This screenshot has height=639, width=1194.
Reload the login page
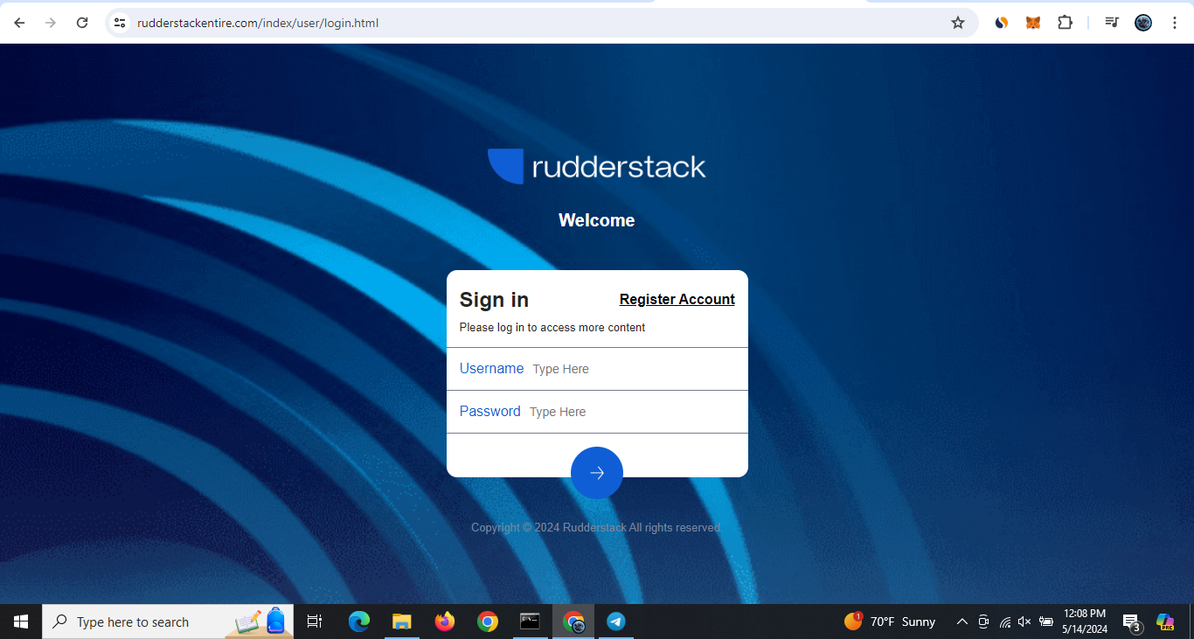82,23
